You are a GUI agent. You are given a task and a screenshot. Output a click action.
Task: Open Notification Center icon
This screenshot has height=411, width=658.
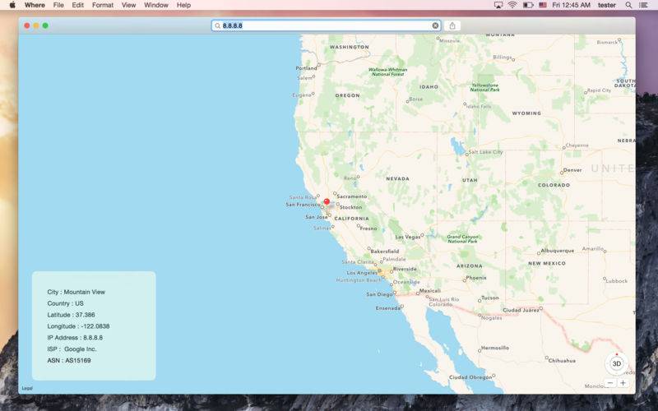tap(643, 5)
